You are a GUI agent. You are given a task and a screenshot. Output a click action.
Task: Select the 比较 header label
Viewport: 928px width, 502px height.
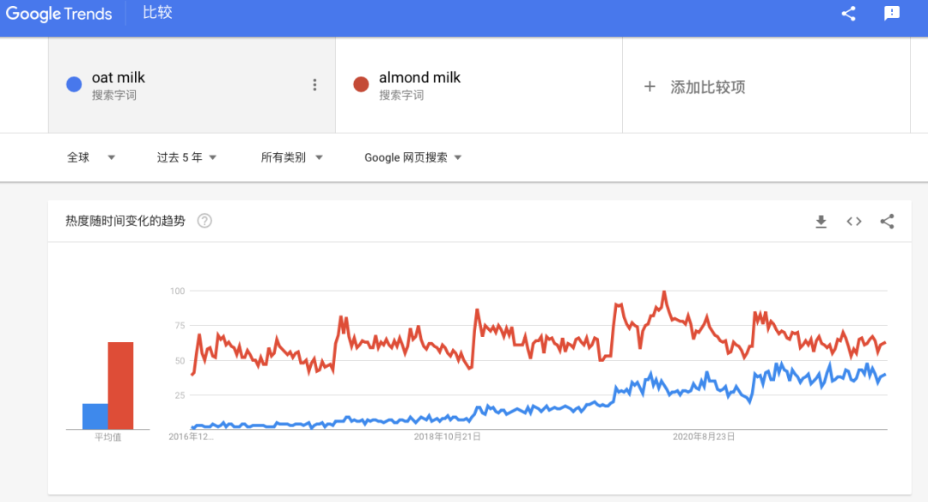[x=157, y=12]
